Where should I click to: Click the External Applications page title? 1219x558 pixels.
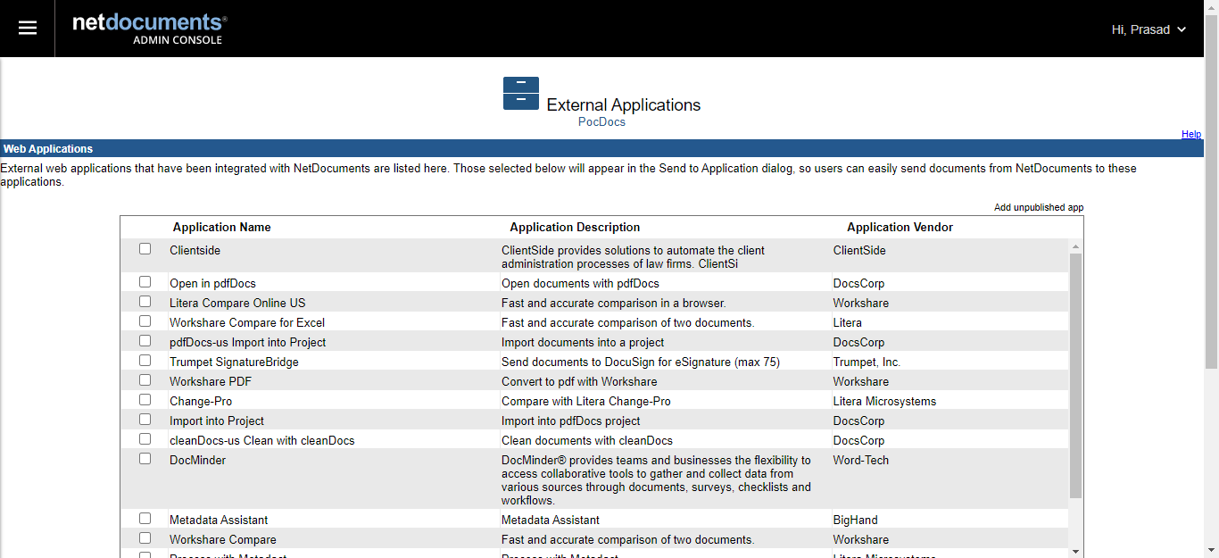[624, 105]
